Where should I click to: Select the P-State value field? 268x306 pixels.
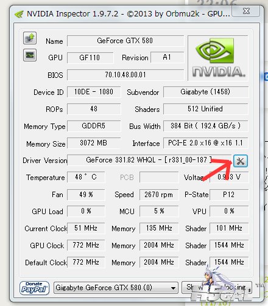[x=229, y=195]
